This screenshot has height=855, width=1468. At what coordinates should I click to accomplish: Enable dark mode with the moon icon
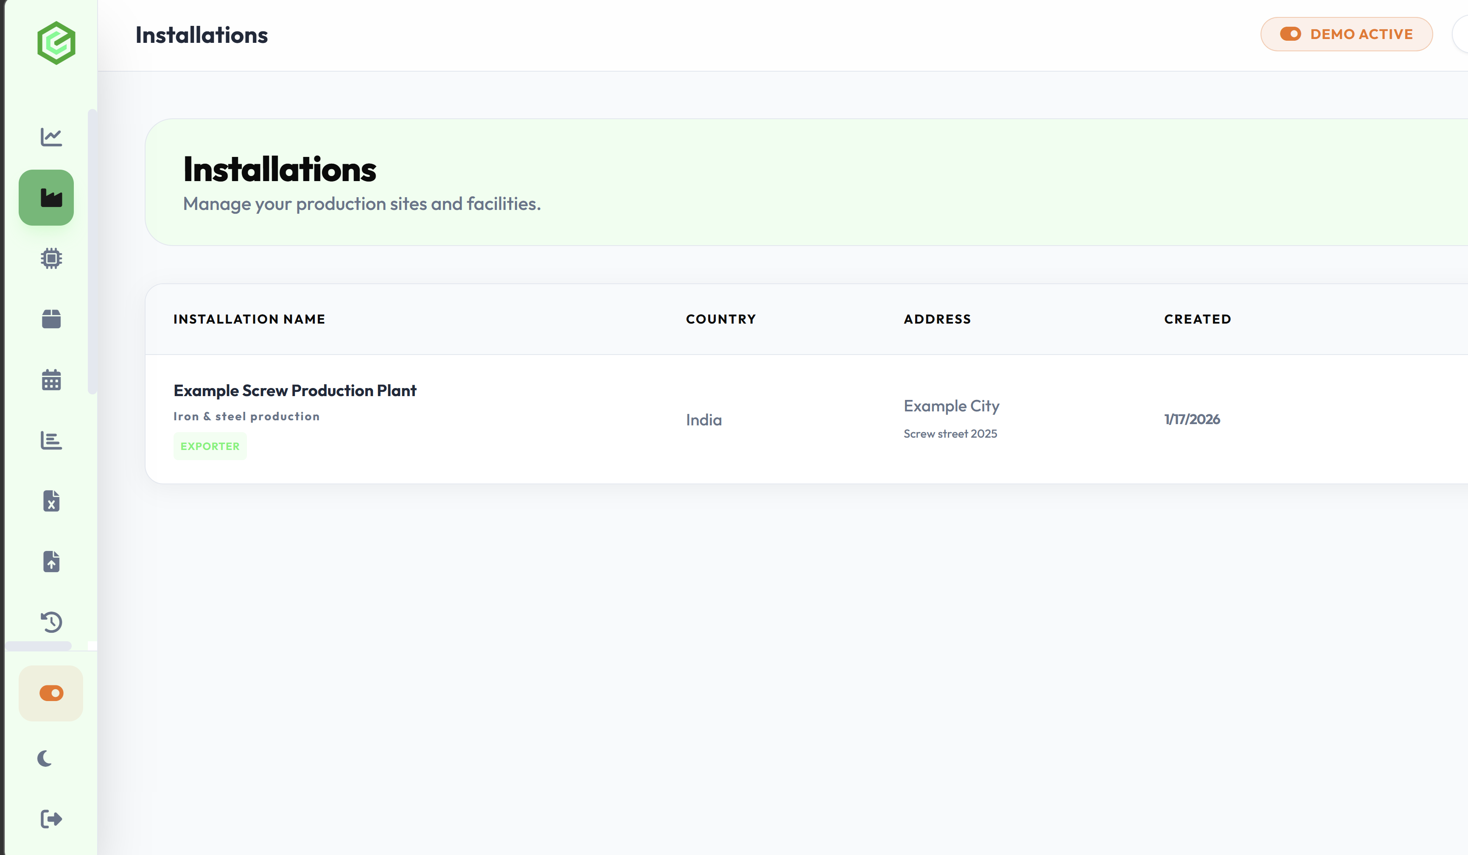tap(44, 758)
